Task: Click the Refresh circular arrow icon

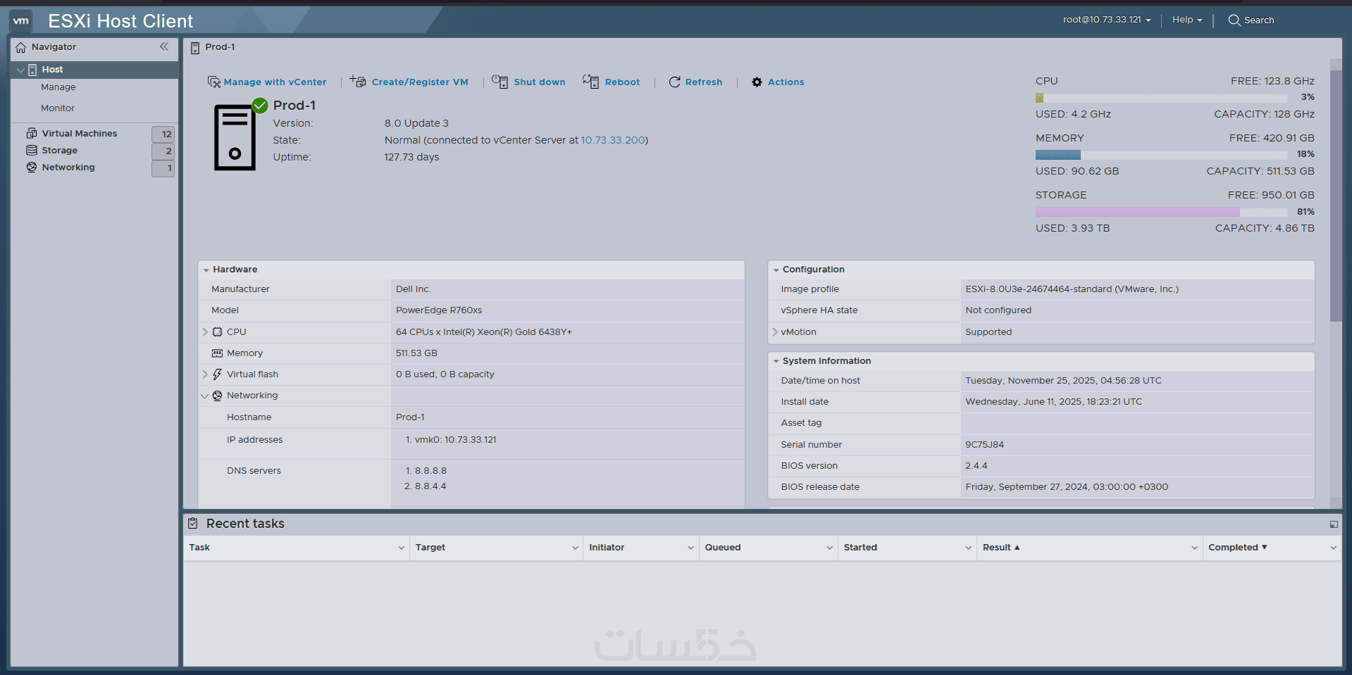Action: 674,82
